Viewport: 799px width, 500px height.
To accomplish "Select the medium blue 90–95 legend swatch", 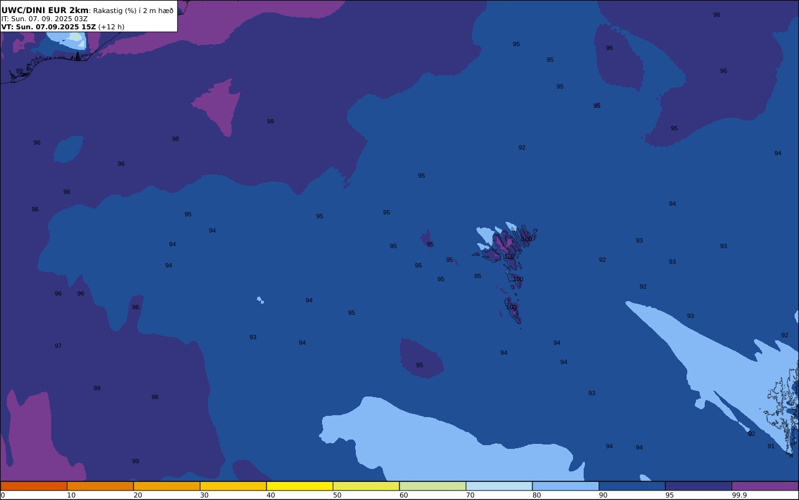I will [632, 486].
